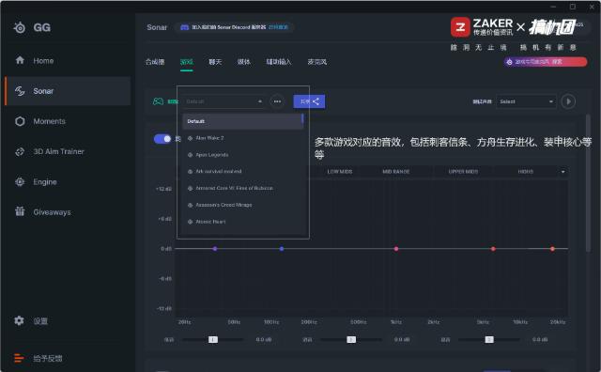Click 给予反馈 feedback item
This screenshot has width=601, height=372.
click(x=38, y=358)
